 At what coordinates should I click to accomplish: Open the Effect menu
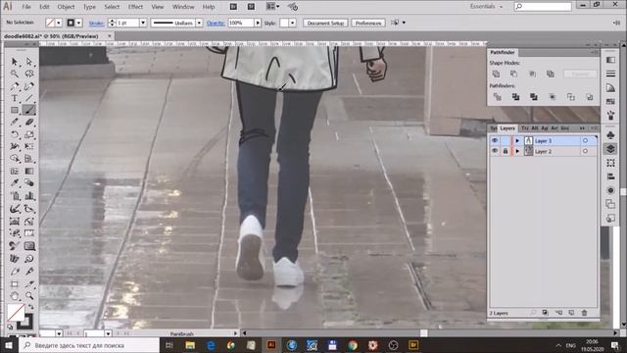[135, 7]
